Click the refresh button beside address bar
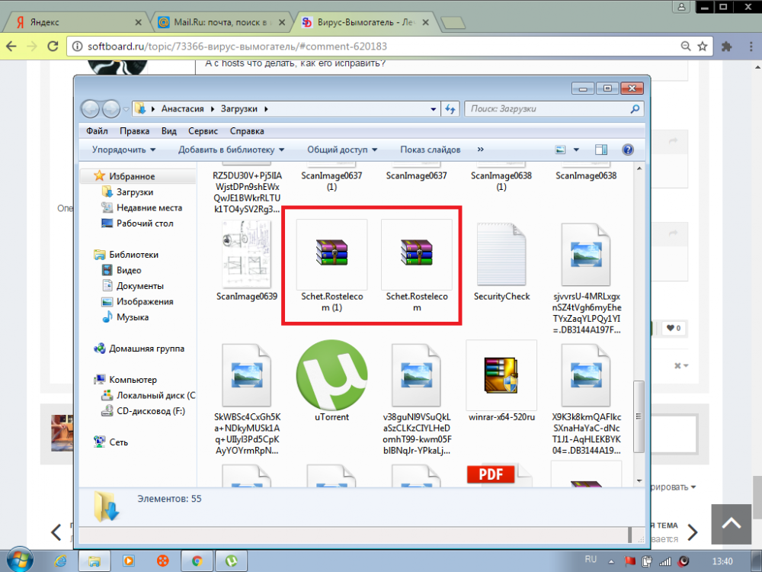 pyautogui.click(x=450, y=109)
